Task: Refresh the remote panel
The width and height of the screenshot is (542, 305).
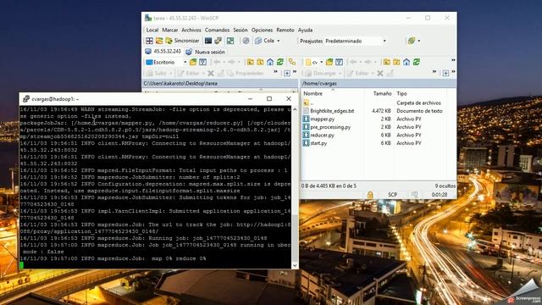Action: (x=416, y=62)
